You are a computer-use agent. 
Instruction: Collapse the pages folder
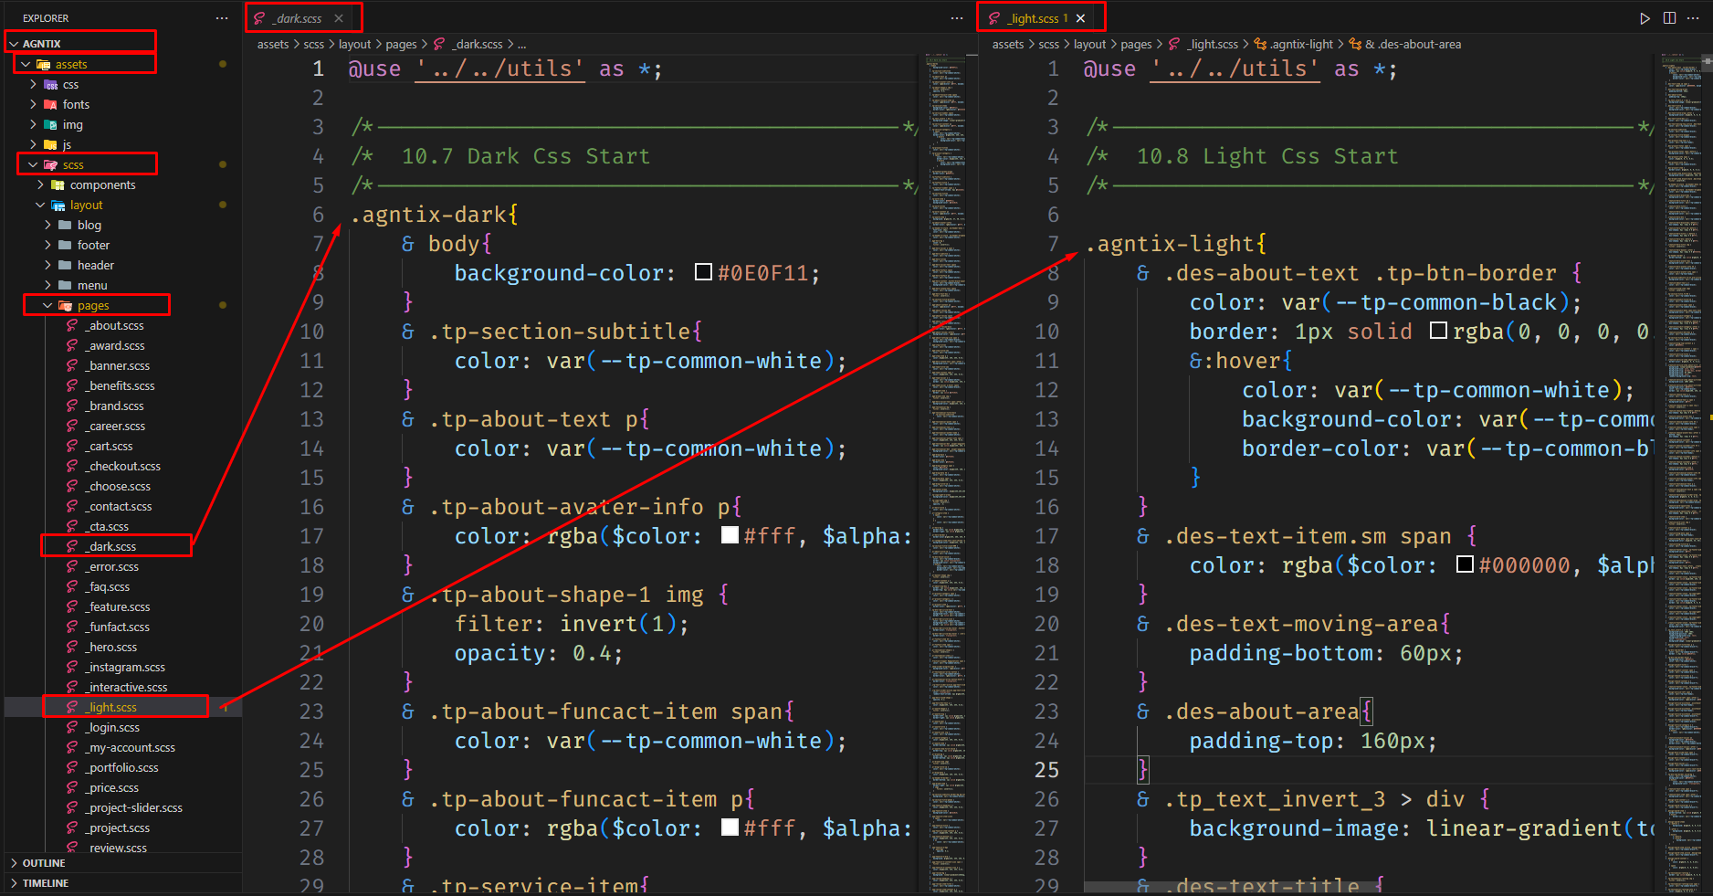[92, 305]
